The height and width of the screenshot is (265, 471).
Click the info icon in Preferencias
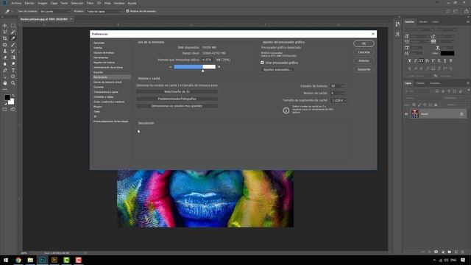tap(286, 110)
